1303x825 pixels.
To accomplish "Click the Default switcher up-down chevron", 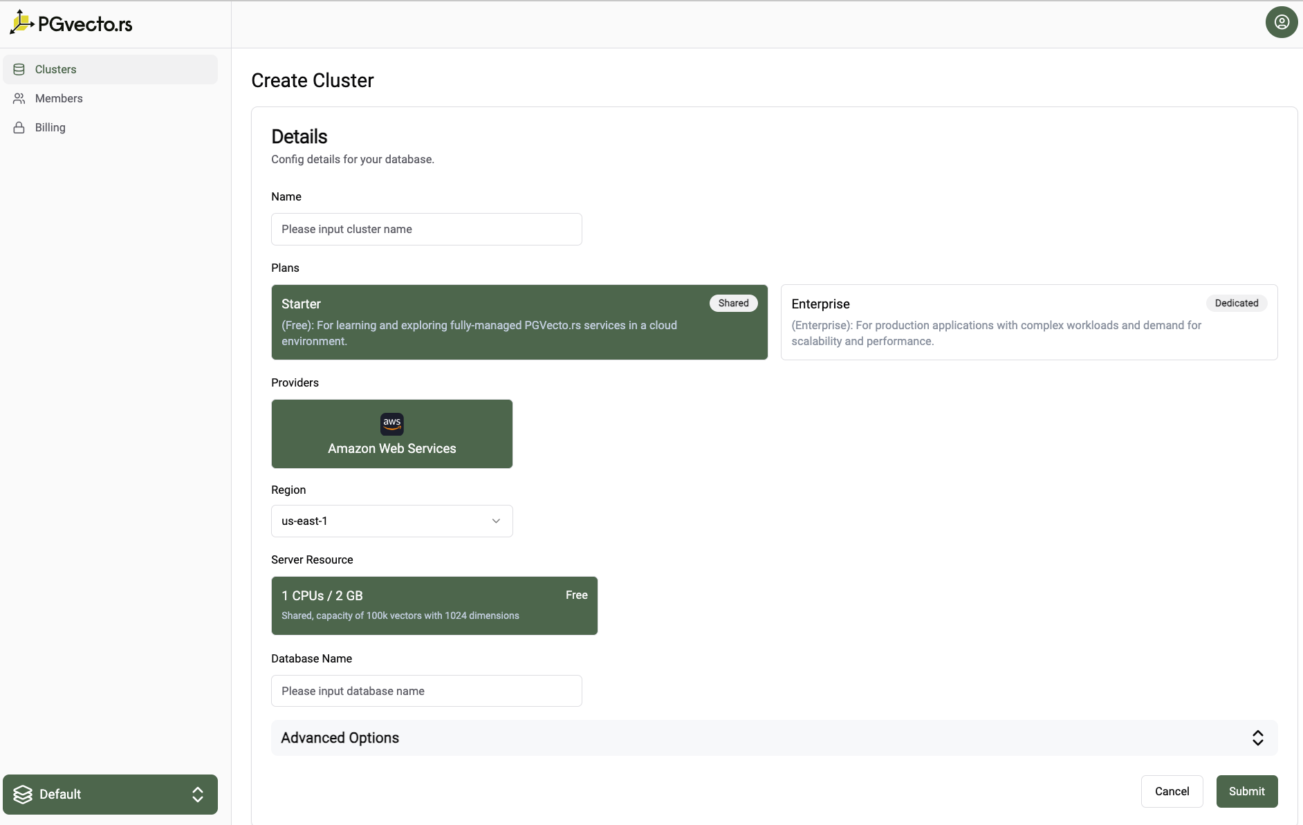I will coord(198,795).
